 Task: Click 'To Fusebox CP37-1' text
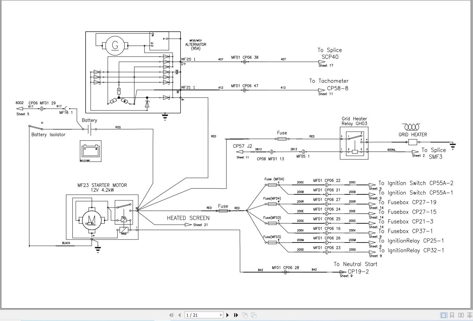[x=406, y=231]
